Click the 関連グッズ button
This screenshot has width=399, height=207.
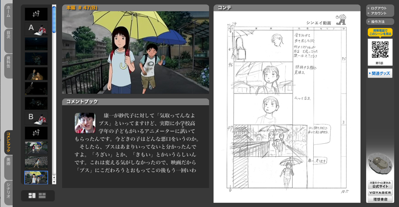point(380,74)
